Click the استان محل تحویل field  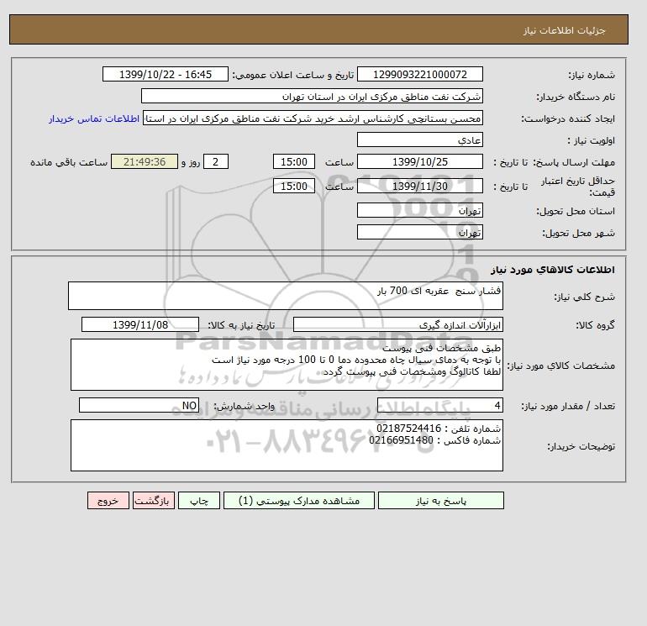pos(419,210)
